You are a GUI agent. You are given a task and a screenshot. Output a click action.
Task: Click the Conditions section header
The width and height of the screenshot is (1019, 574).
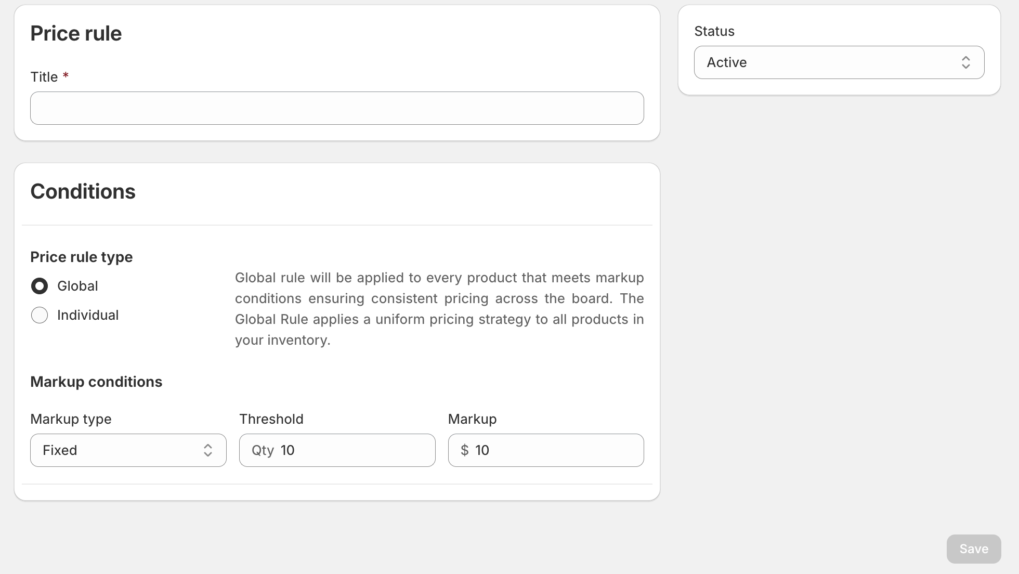click(x=83, y=190)
